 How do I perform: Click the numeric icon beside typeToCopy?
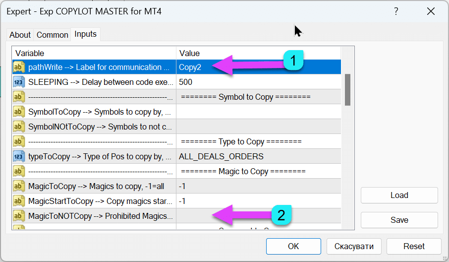point(19,156)
